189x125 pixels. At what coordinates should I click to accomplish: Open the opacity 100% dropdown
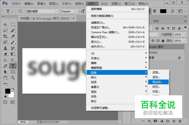click(x=185, y=35)
